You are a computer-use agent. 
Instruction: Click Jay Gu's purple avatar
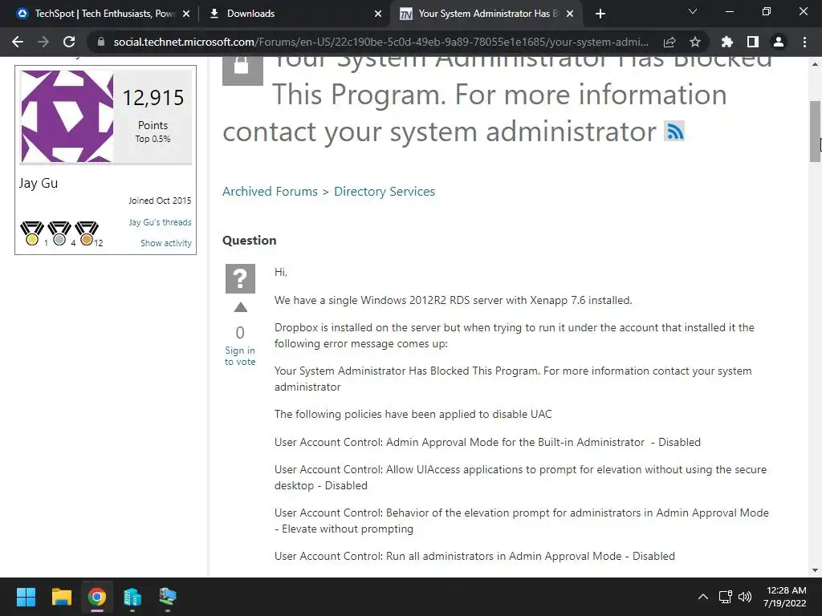[67, 115]
